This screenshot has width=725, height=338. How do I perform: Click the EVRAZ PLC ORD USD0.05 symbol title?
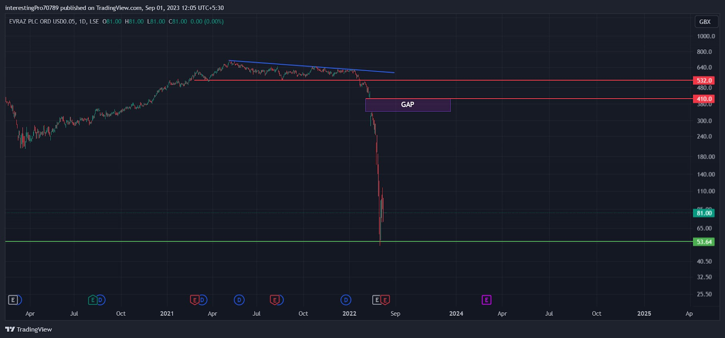point(42,21)
